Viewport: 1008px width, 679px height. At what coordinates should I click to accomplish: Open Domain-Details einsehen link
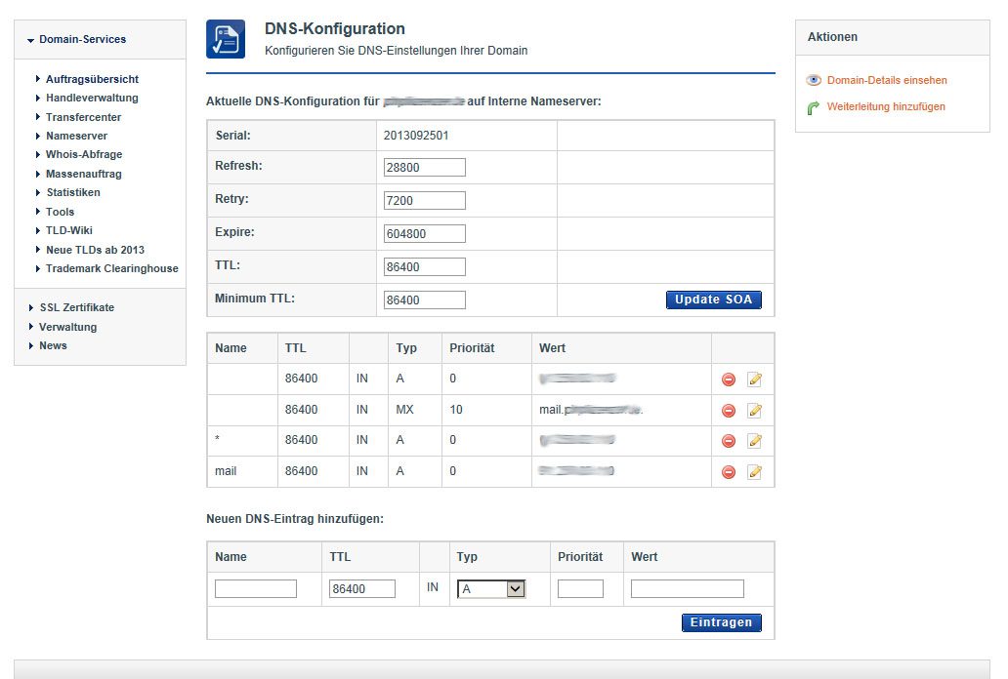[886, 81]
